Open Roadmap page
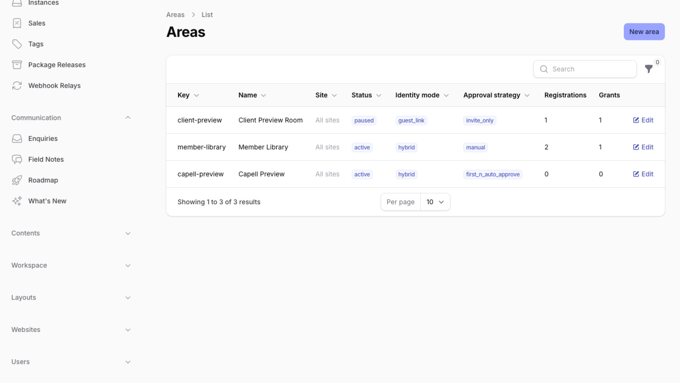The height and width of the screenshot is (383, 680). [43, 180]
